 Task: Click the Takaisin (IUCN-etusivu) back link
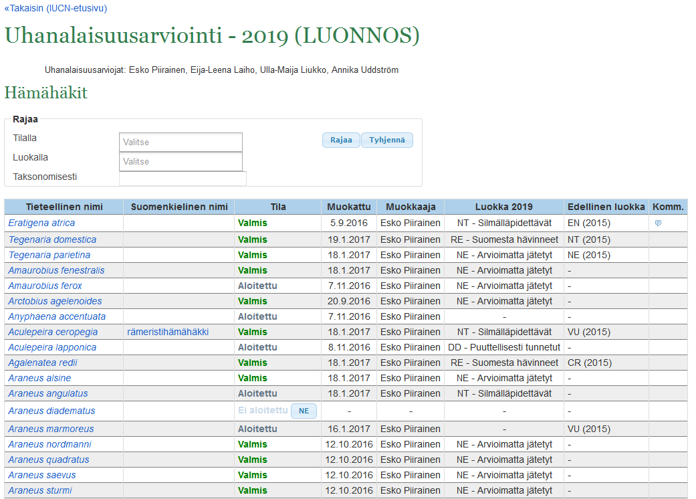pyautogui.click(x=56, y=9)
